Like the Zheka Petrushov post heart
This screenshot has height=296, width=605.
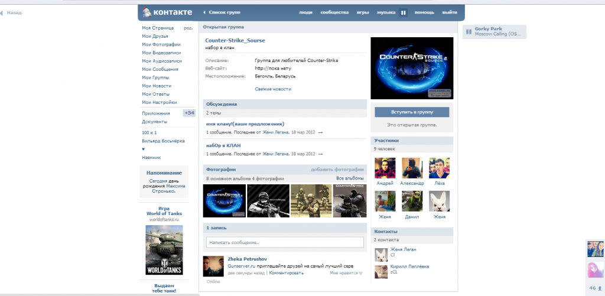click(361, 273)
